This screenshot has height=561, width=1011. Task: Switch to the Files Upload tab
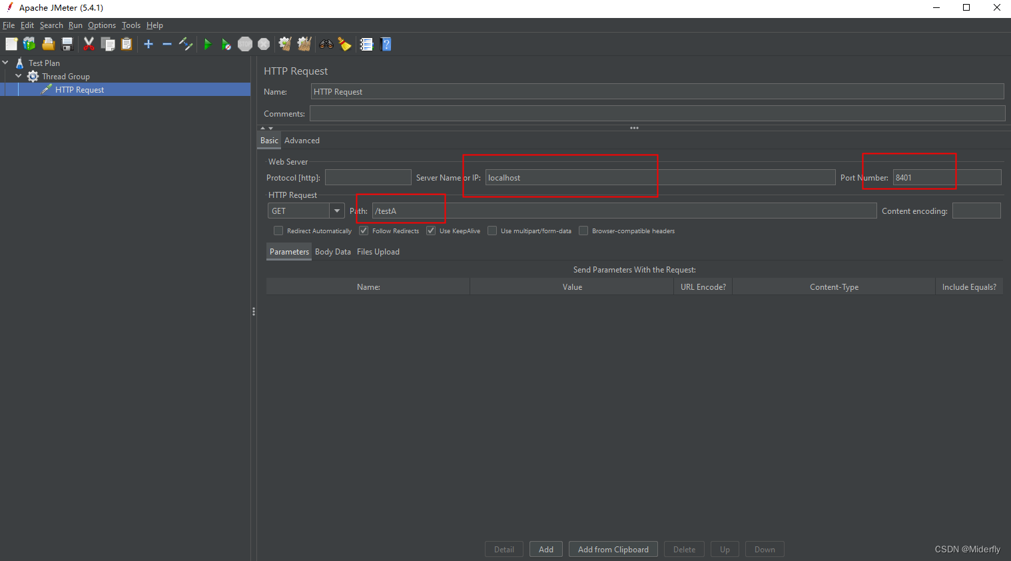pos(378,252)
